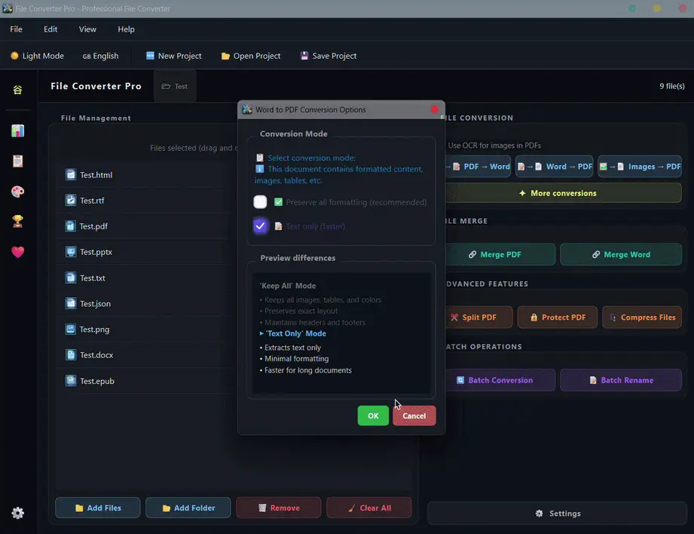Switch to Light Mode
The width and height of the screenshot is (694, 534).
click(37, 55)
